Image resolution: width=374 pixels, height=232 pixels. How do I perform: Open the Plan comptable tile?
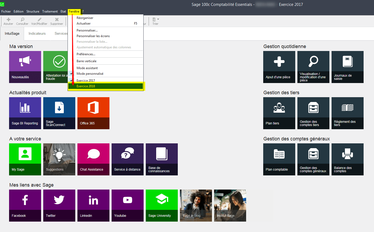279,159
